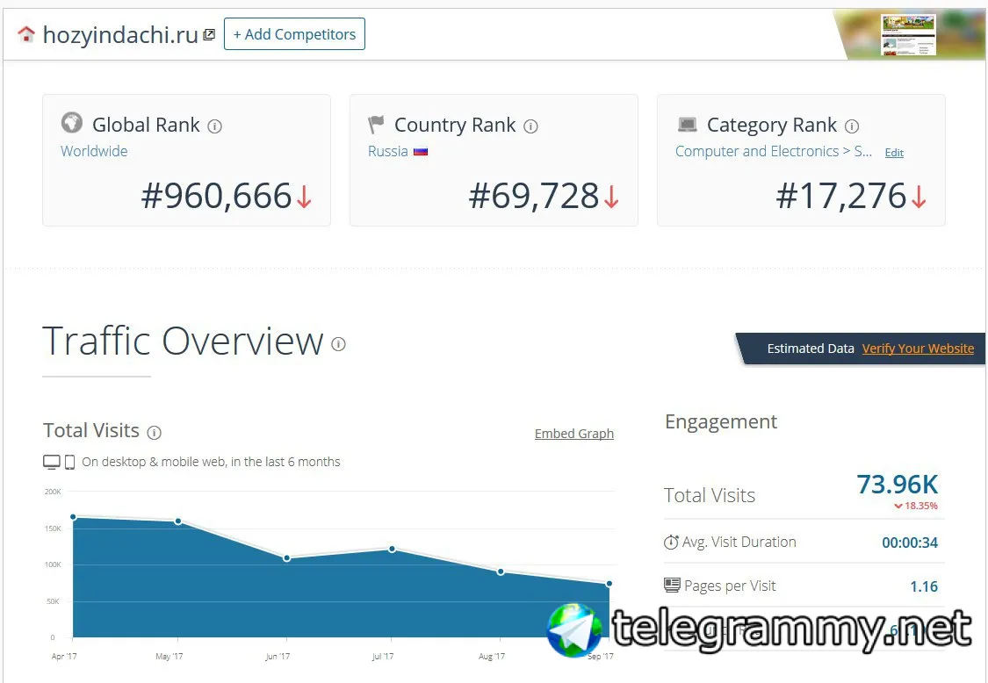Select the 1.16 pages per visit value
This screenshot has width=988, height=683.
[x=924, y=586]
